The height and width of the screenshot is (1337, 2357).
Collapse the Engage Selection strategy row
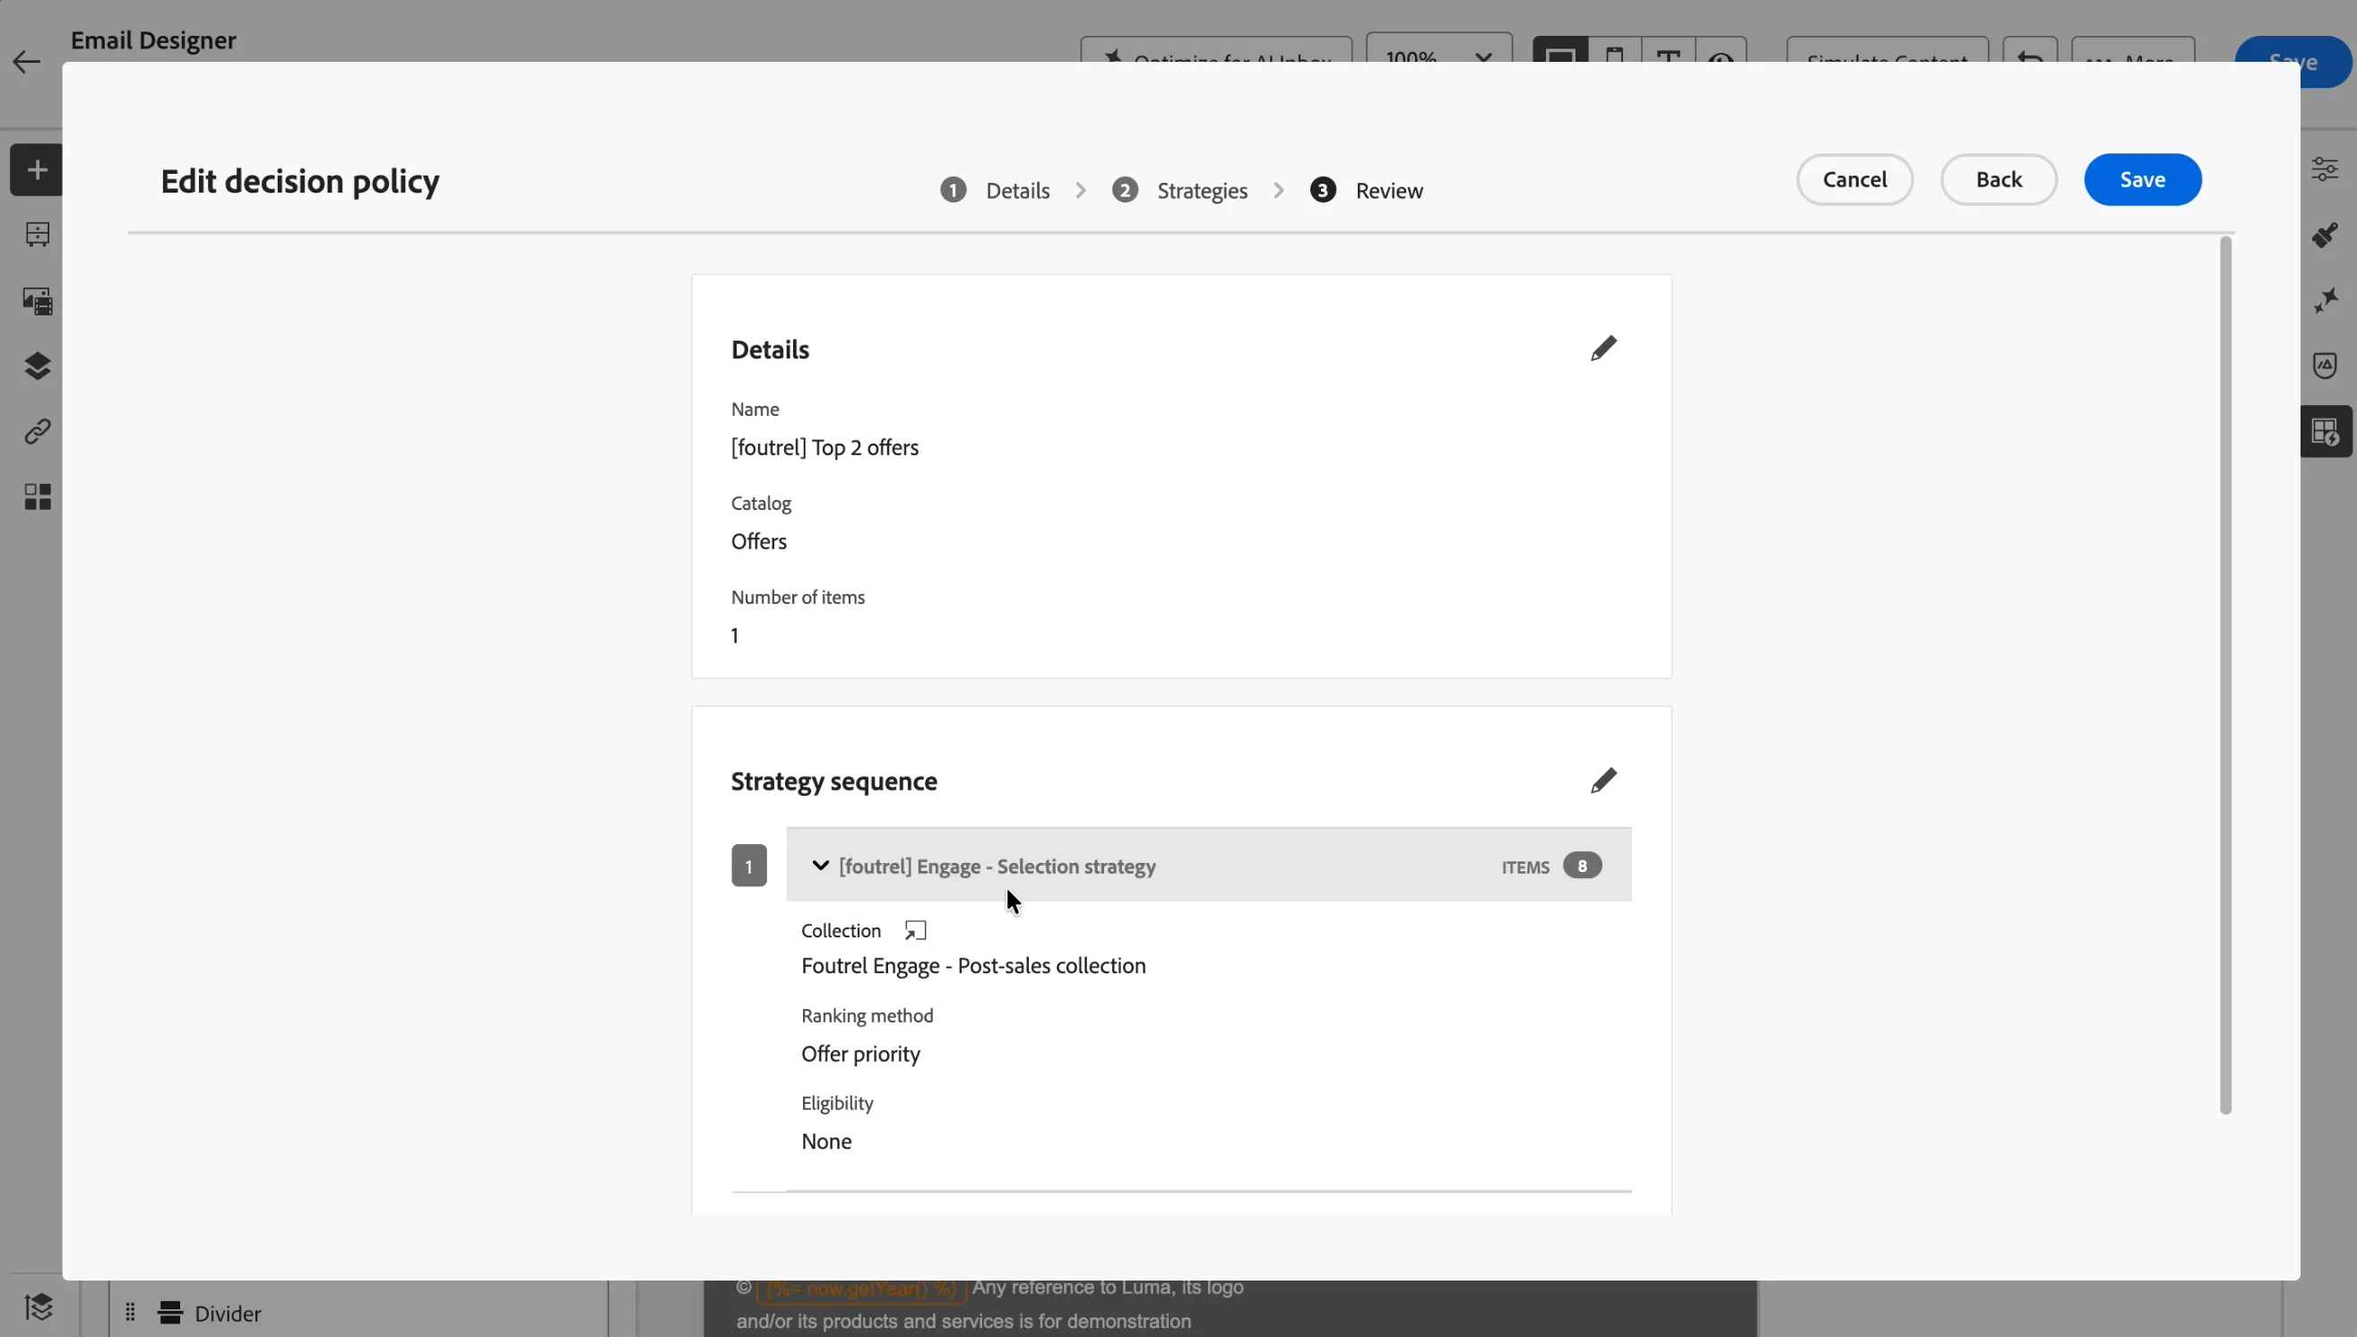pos(820,866)
